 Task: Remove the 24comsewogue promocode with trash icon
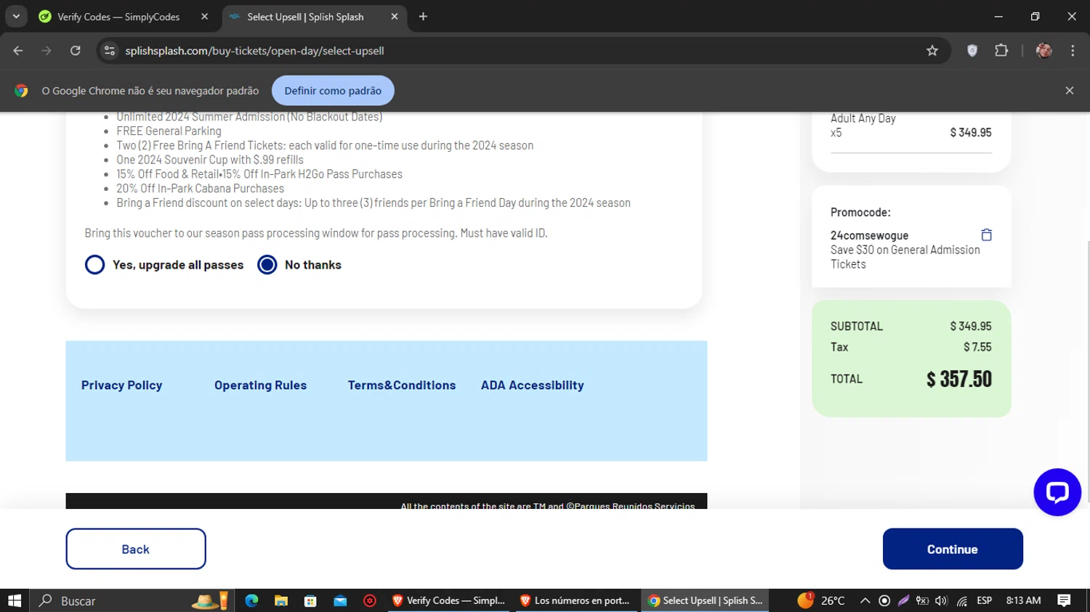click(x=986, y=234)
